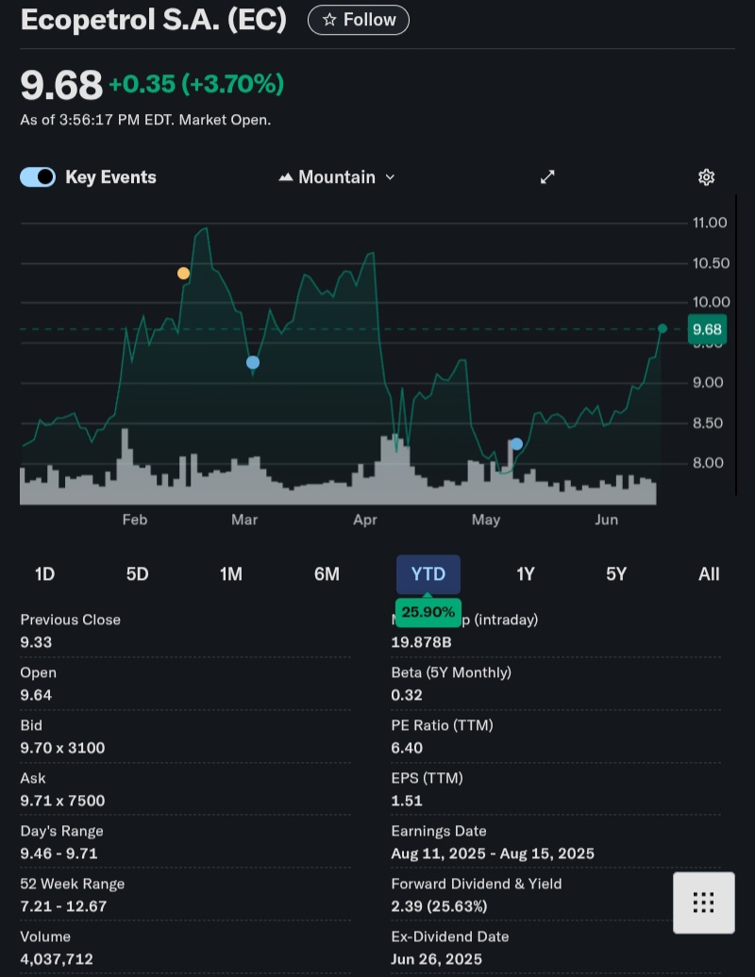Click the Bid value 9.70 x 3100
The height and width of the screenshot is (977, 755).
click(x=62, y=748)
